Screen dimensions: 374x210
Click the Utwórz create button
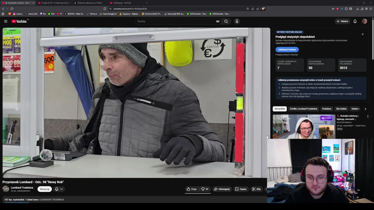coord(342,21)
